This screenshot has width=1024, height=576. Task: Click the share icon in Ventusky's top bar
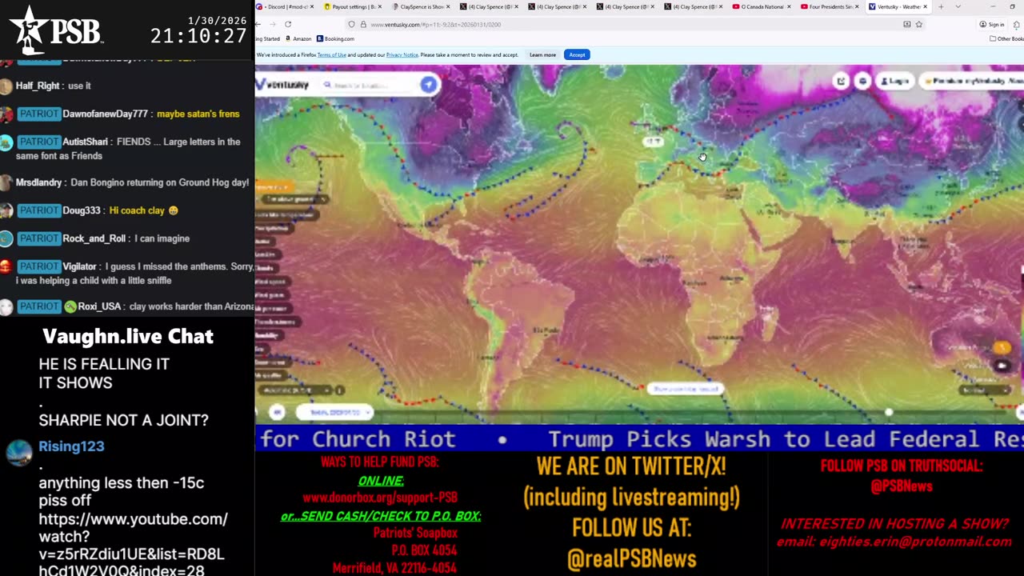click(841, 81)
